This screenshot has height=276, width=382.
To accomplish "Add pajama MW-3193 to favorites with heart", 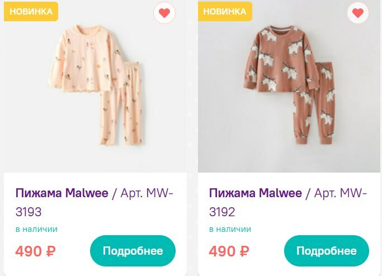I will click(164, 13).
